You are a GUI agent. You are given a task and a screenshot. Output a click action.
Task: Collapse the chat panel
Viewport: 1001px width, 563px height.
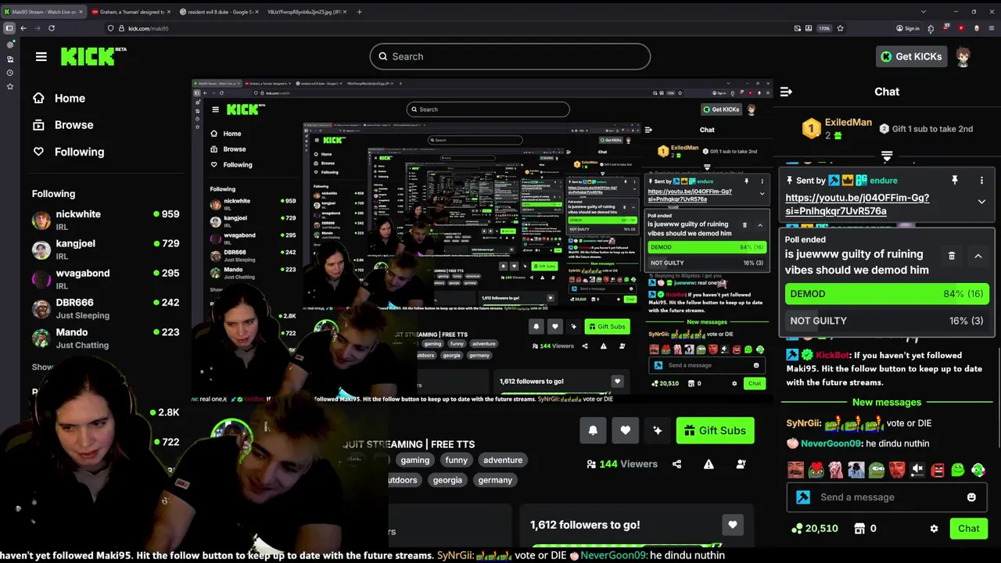click(x=786, y=91)
